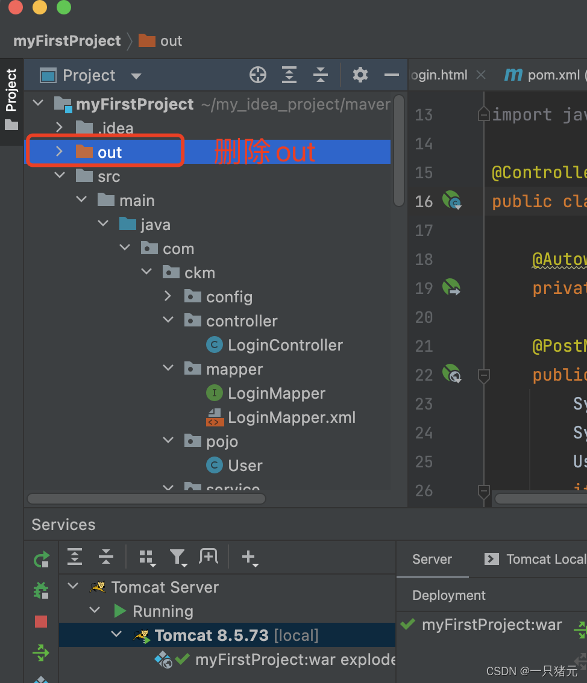Open the Filter menu in Services
587x683 pixels.
pos(178,558)
